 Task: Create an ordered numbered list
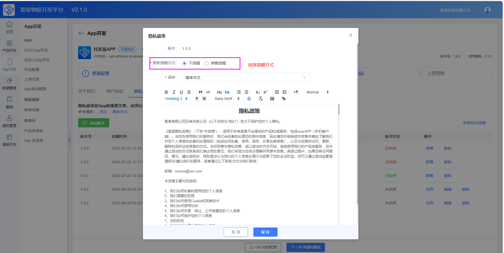239,92
